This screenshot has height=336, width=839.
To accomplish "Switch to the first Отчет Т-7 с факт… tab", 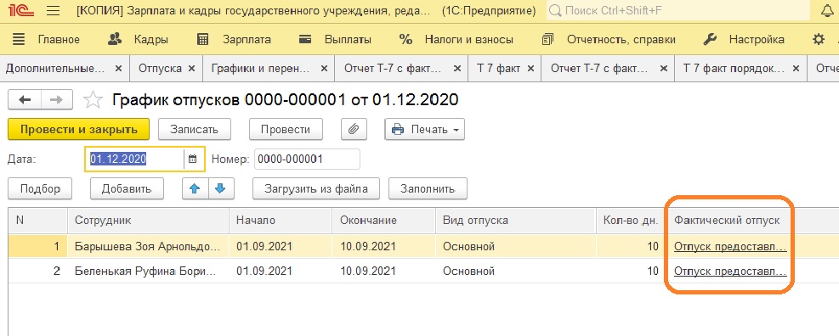I will 394,69.
